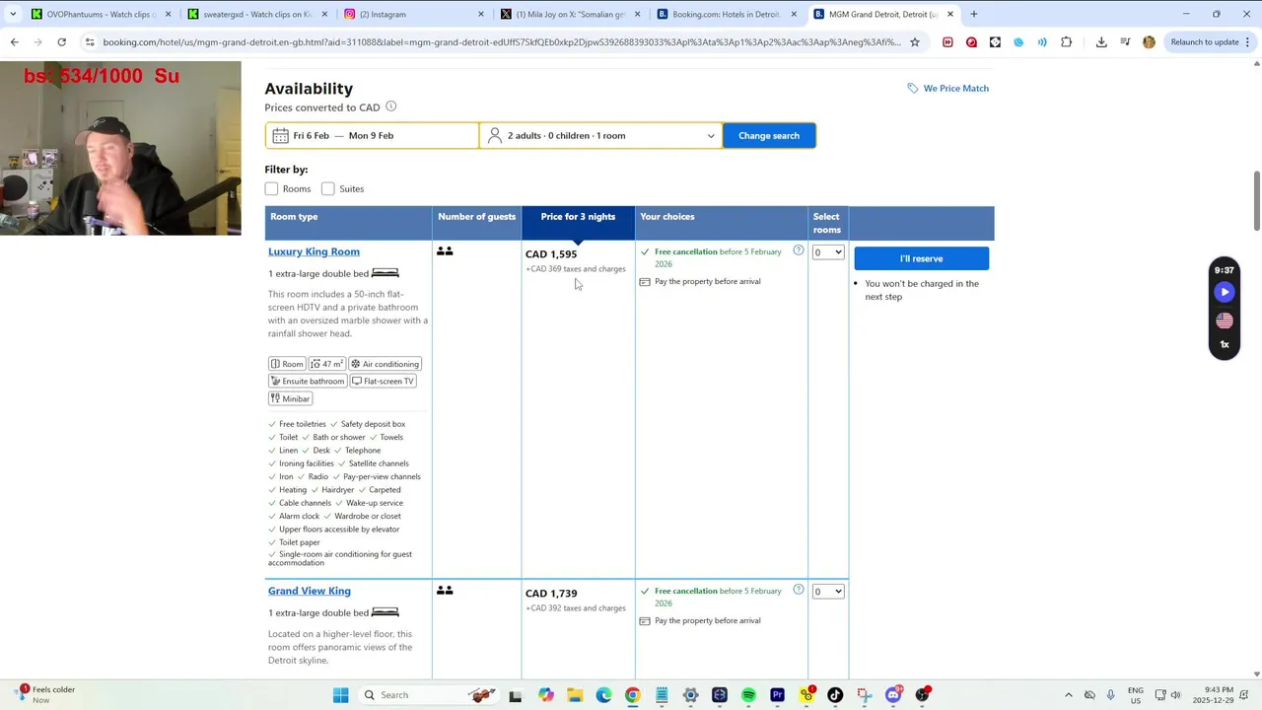Reload the page
Screen dimensions: 1262x710
click(61, 42)
